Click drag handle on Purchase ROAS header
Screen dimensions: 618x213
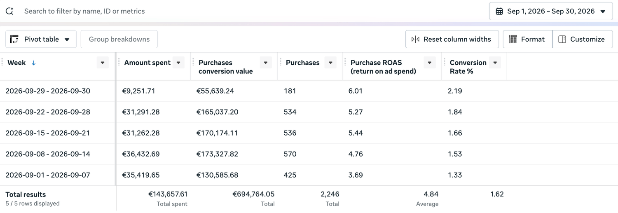click(x=345, y=62)
